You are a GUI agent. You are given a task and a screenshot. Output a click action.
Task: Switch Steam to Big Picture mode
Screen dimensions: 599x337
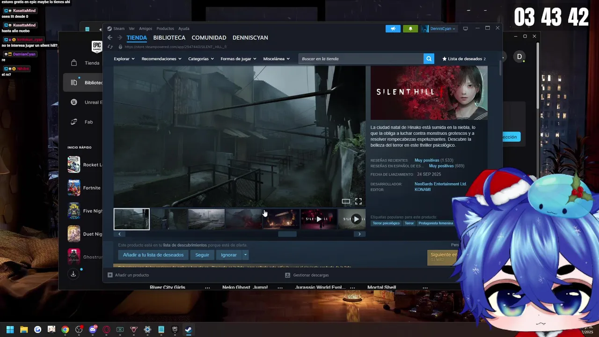(x=465, y=29)
